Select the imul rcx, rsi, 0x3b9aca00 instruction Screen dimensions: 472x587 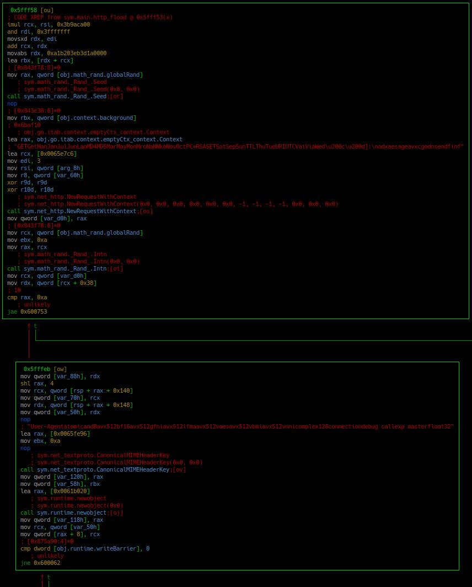coord(49,25)
